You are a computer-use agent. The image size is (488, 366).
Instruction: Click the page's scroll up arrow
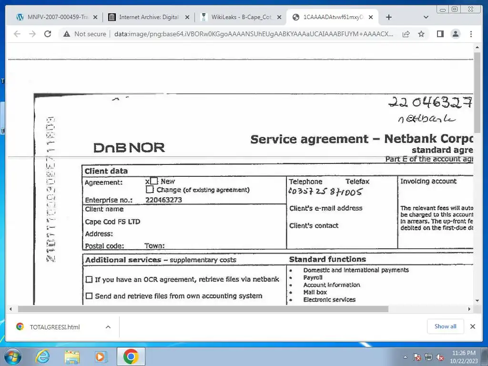tap(477, 47)
